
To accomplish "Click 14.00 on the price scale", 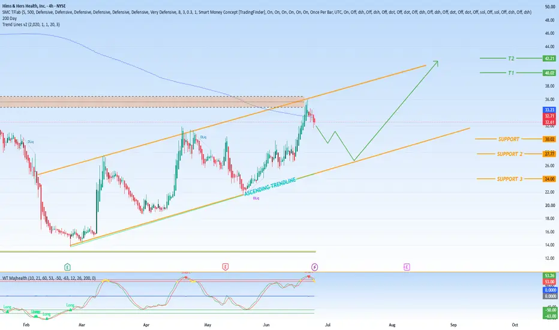I will pos(549,245).
